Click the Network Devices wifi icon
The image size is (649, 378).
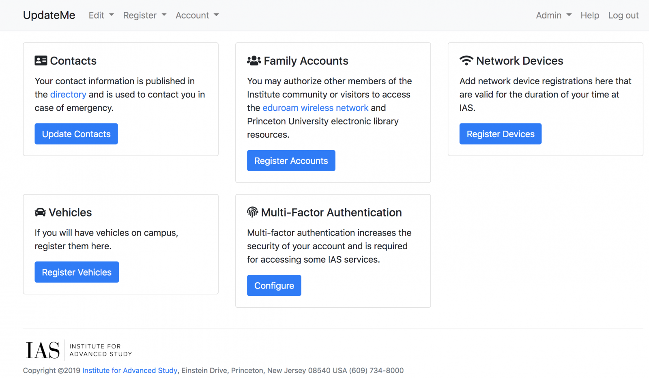pos(466,61)
